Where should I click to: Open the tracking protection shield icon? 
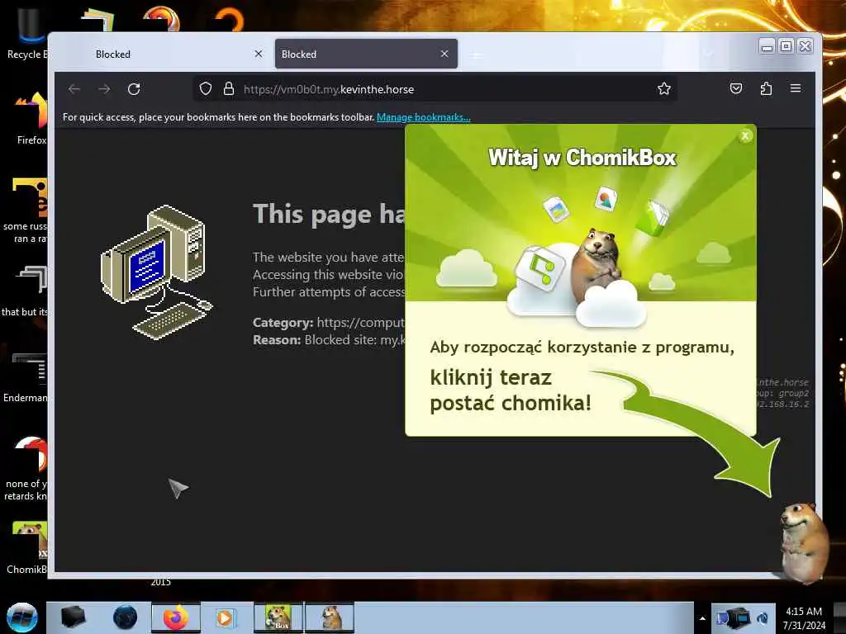206,89
